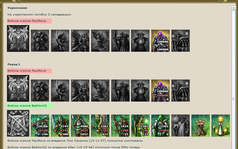Select the greyed mounted spearman in Раунд 1
Screen dimensions: 238x149
pos(80,91)
